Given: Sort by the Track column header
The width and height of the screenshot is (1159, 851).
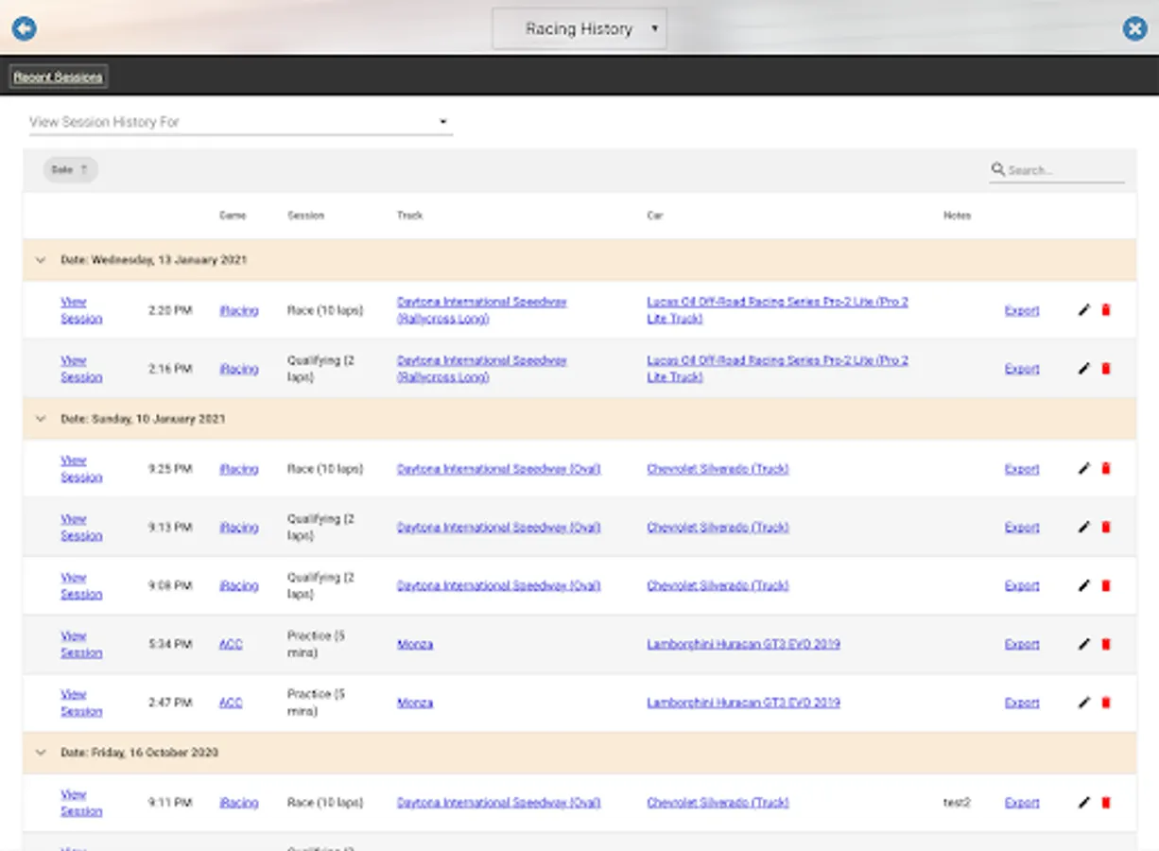Looking at the screenshot, I should [409, 216].
